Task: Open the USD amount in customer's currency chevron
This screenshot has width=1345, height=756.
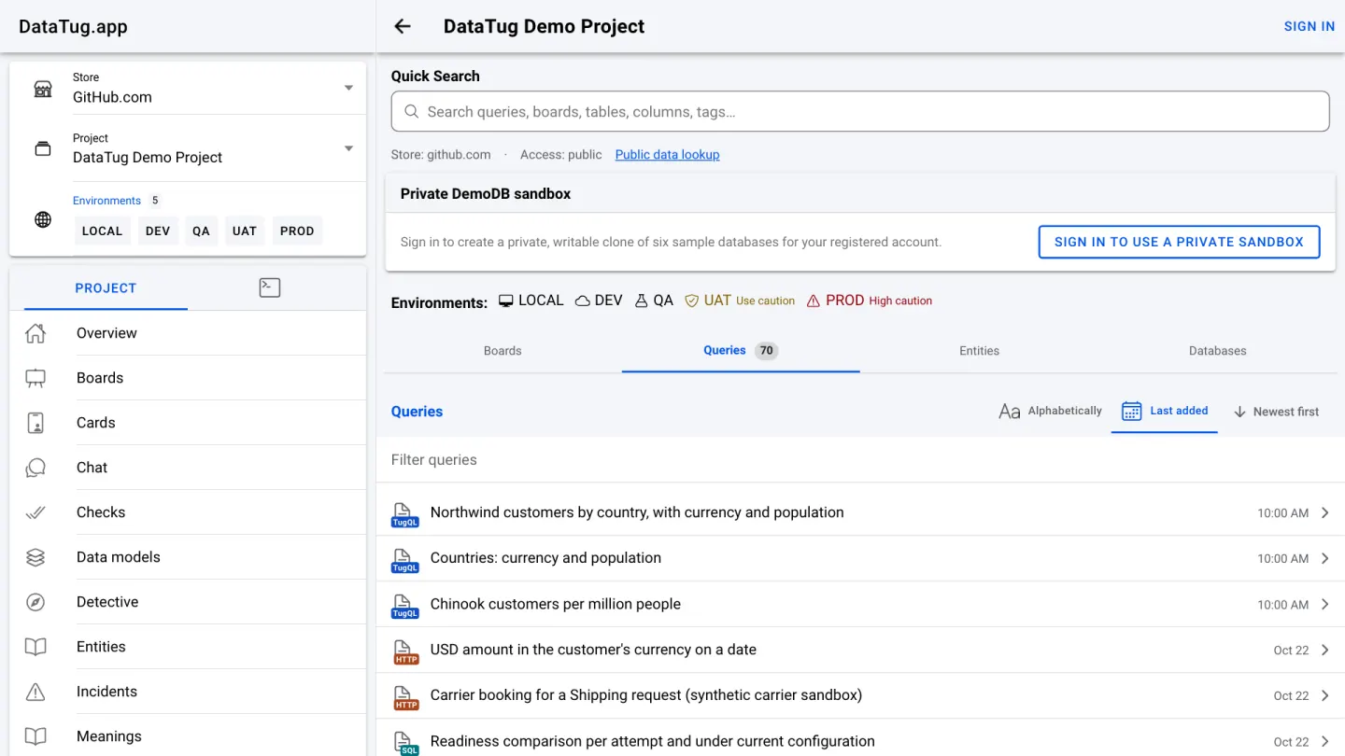Action: pyautogui.click(x=1325, y=650)
